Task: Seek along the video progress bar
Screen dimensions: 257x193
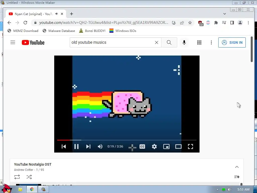Action: (x=127, y=140)
